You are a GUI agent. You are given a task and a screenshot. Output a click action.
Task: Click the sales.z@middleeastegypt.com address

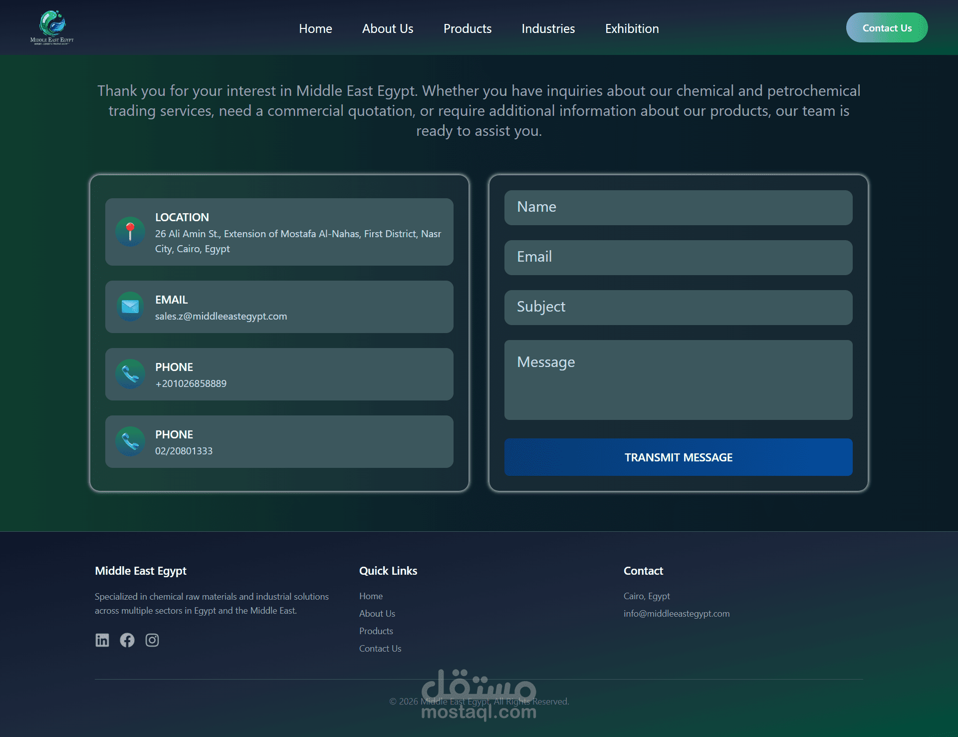pos(221,316)
